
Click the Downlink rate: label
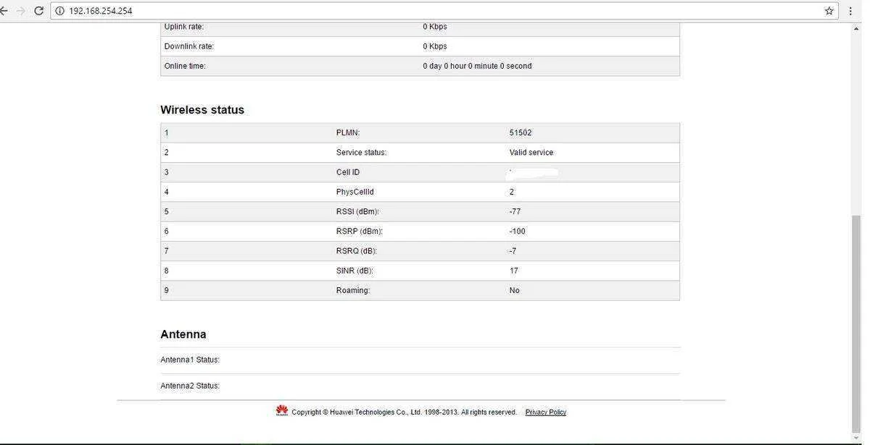pos(189,46)
